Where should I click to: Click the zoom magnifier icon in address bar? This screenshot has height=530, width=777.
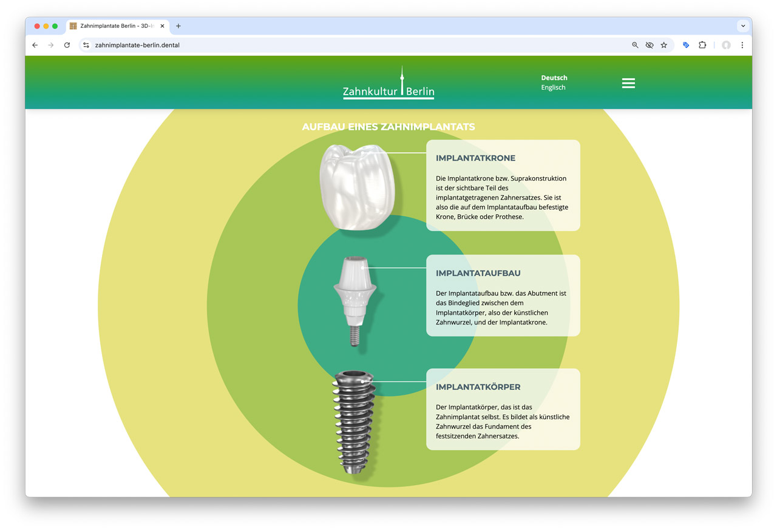pos(635,45)
